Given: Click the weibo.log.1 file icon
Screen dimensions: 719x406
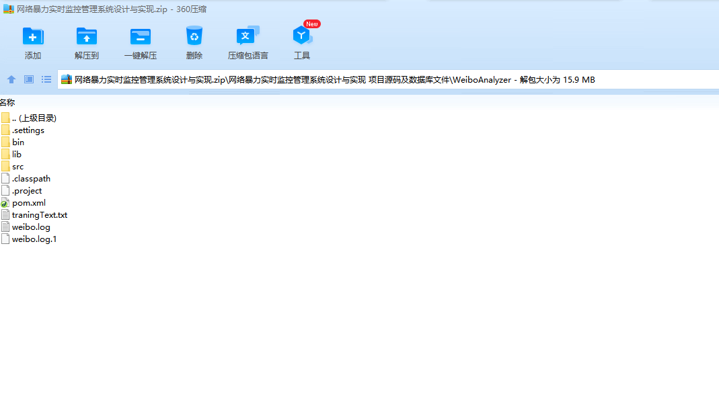Looking at the screenshot, I should pyautogui.click(x=5, y=239).
